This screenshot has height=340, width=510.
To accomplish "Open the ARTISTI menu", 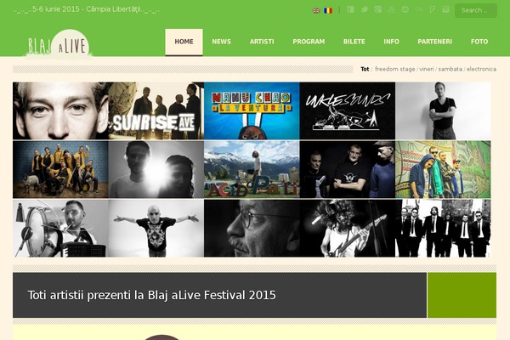I will pos(262,42).
